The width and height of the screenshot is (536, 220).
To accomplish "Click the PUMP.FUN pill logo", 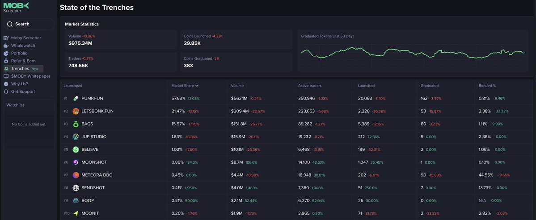I will tap(76, 98).
